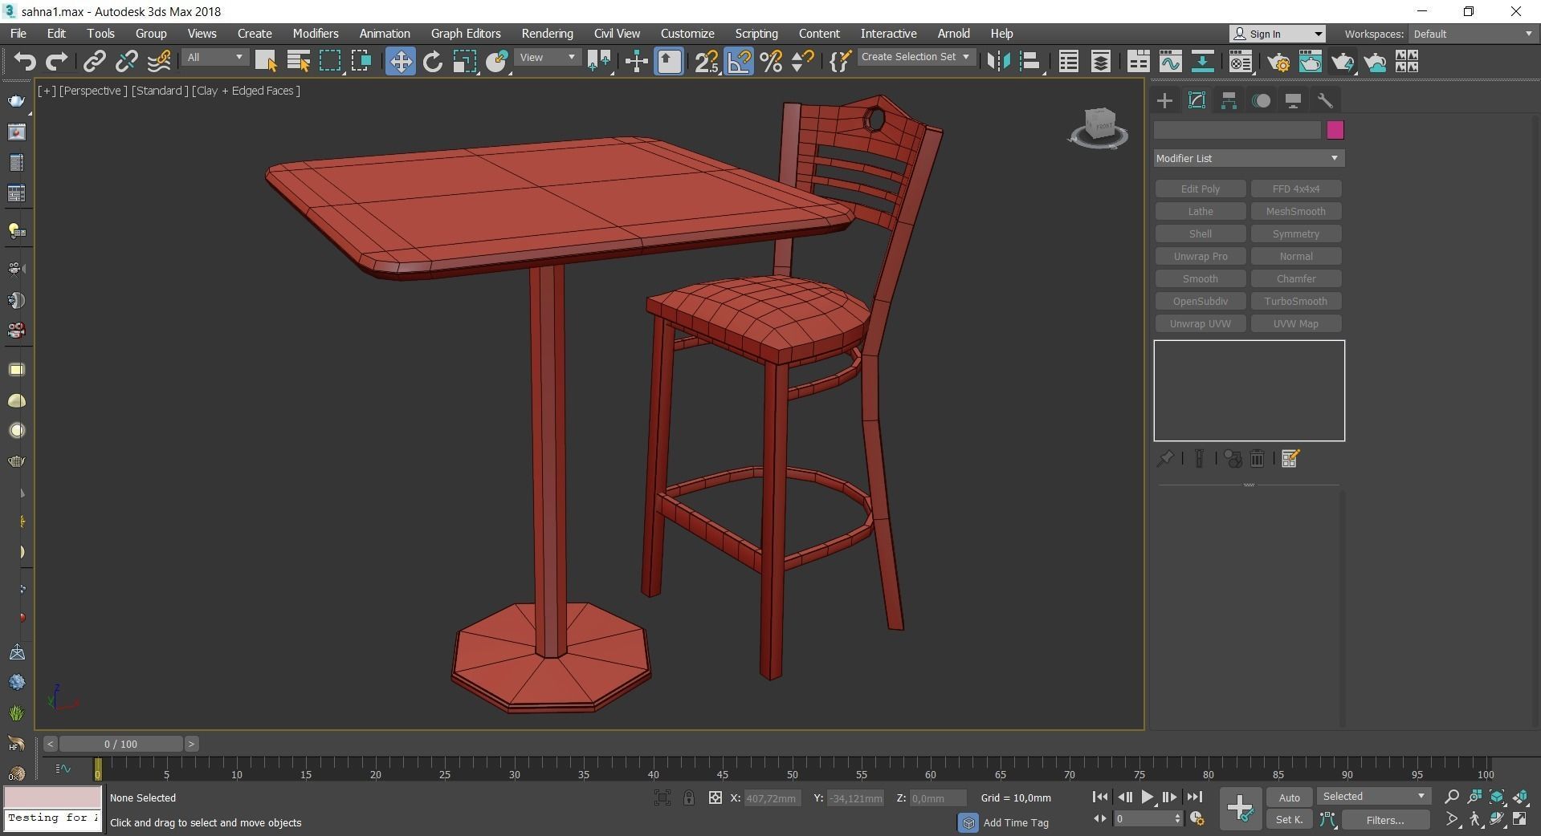Open the Civil View menu

617,34
